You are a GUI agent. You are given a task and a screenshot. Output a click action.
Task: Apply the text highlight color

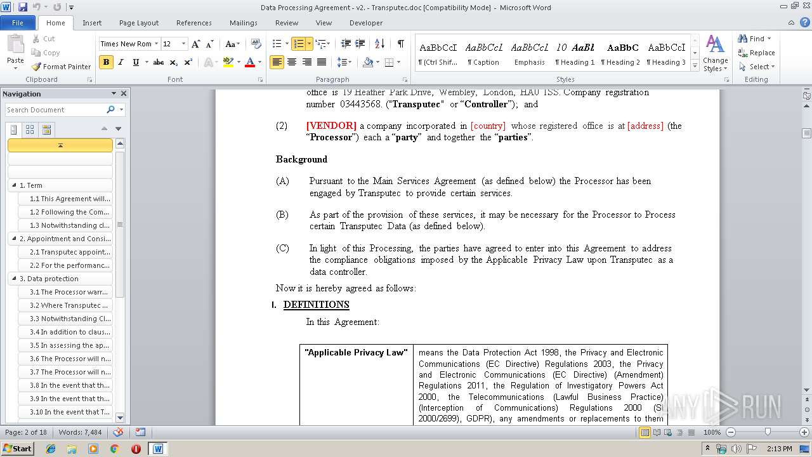[228, 62]
